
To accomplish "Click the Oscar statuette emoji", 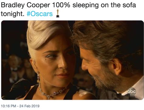I will 58,13.
